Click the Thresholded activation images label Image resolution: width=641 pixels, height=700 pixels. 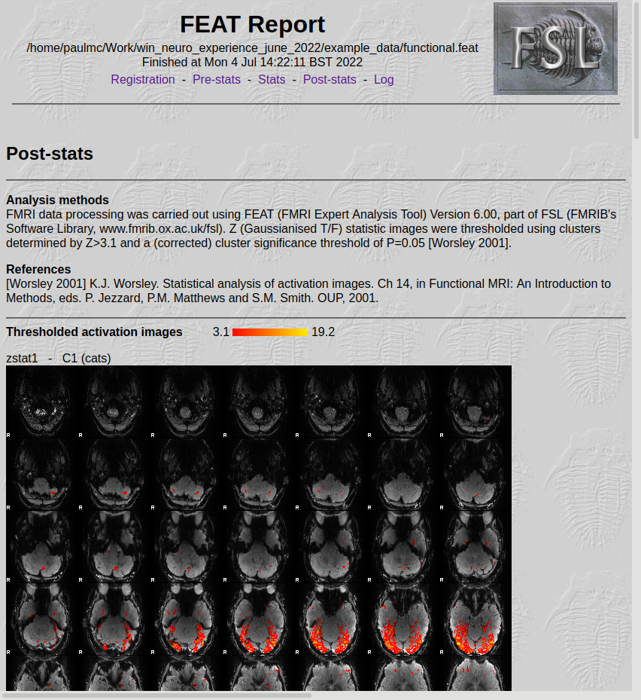[x=94, y=332]
